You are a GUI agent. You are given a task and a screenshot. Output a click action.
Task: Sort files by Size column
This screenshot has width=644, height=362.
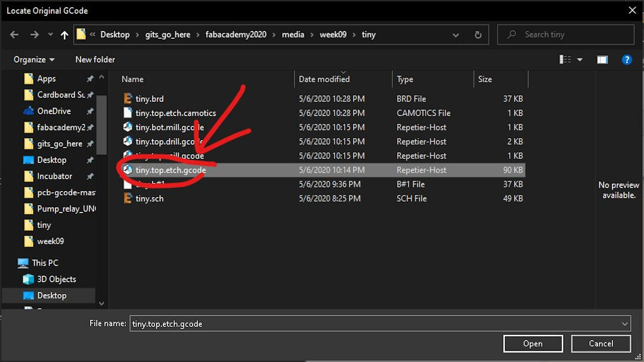click(x=485, y=79)
